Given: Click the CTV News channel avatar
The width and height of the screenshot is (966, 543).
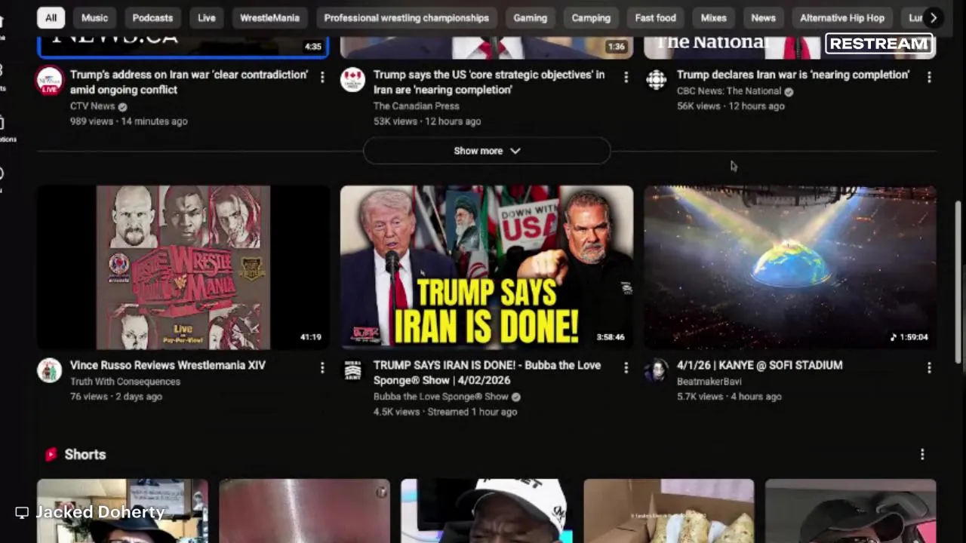Looking at the screenshot, I should pos(50,80).
